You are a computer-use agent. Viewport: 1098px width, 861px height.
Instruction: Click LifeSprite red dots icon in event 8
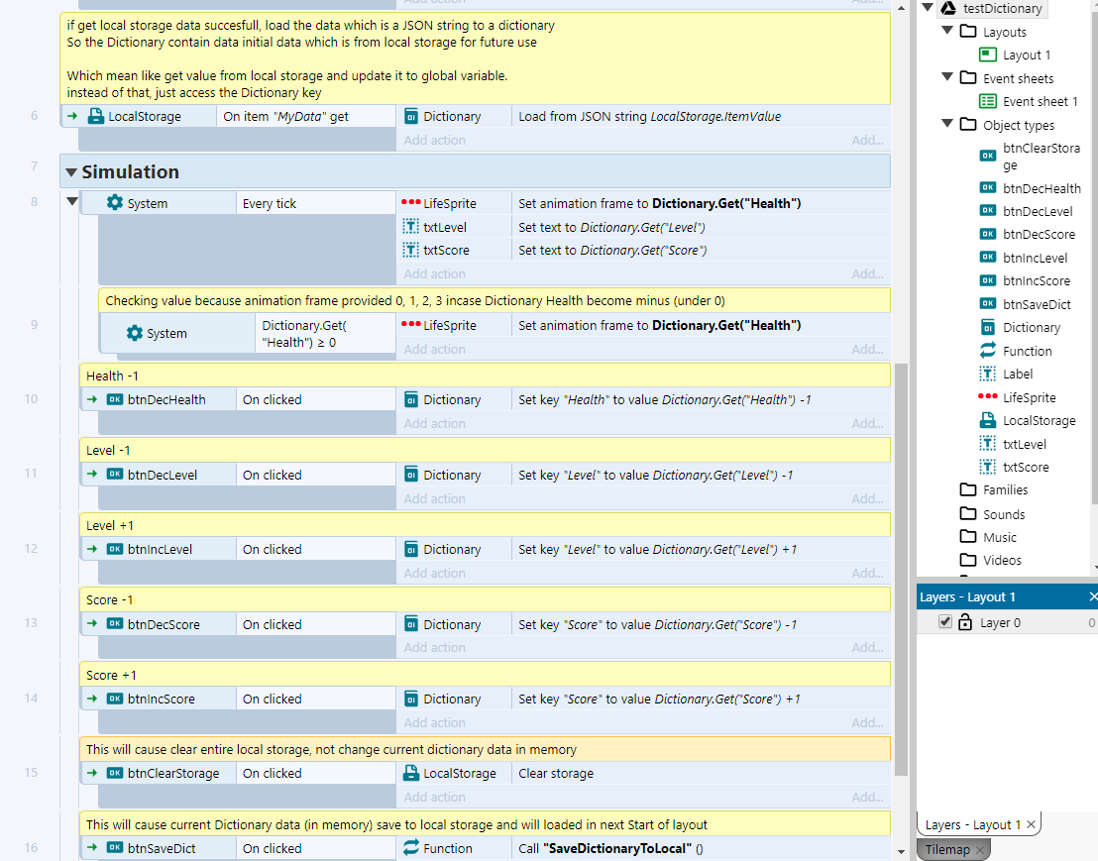pos(410,202)
